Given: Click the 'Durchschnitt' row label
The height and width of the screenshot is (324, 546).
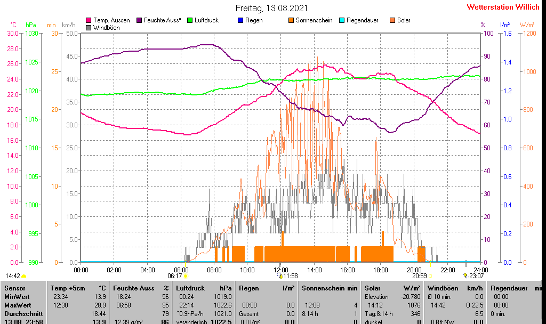Looking at the screenshot, I should [x=23, y=313].
